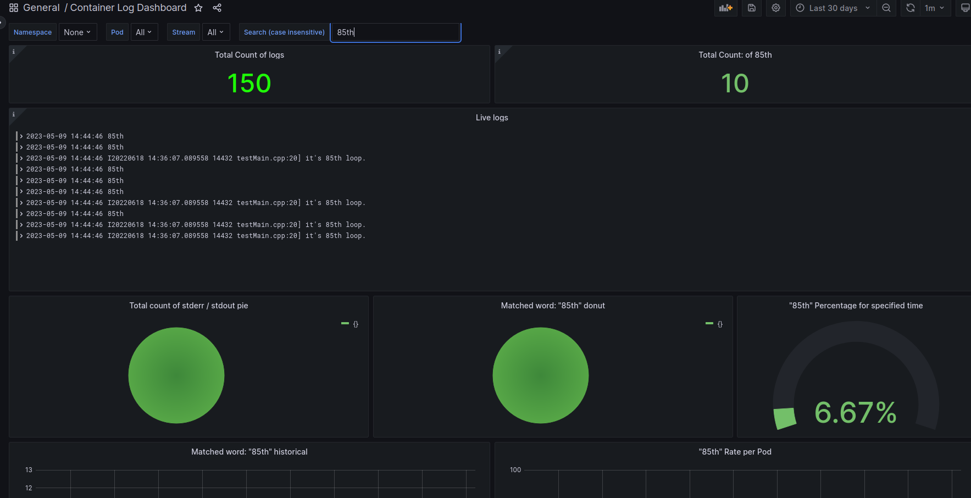Open the Namespace None dropdown
Viewport: 971px width, 498px height.
pyautogui.click(x=77, y=32)
